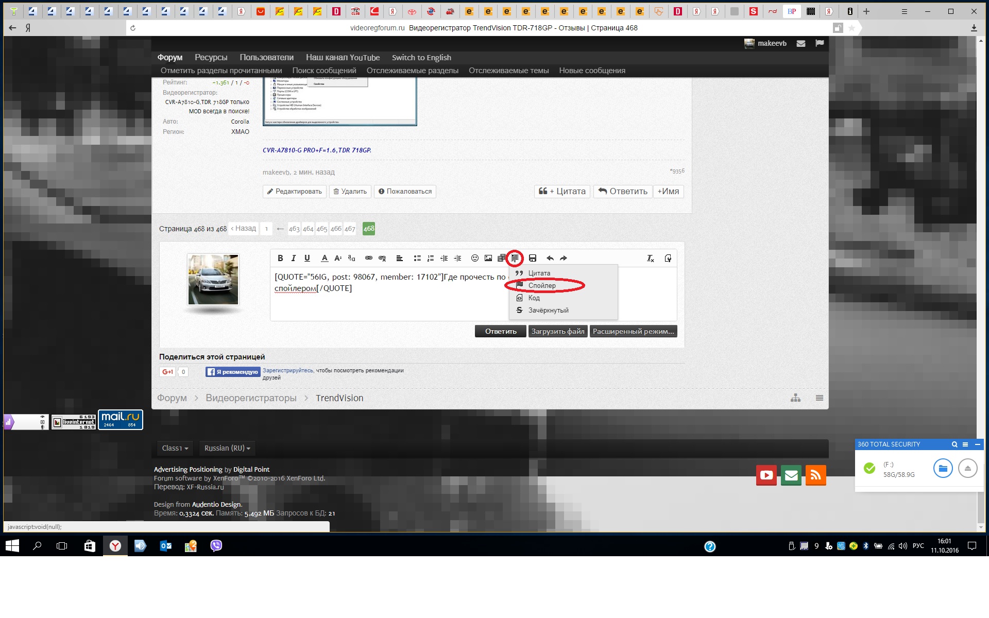Open the text color dropdown
The image size is (989, 618).
click(325, 258)
